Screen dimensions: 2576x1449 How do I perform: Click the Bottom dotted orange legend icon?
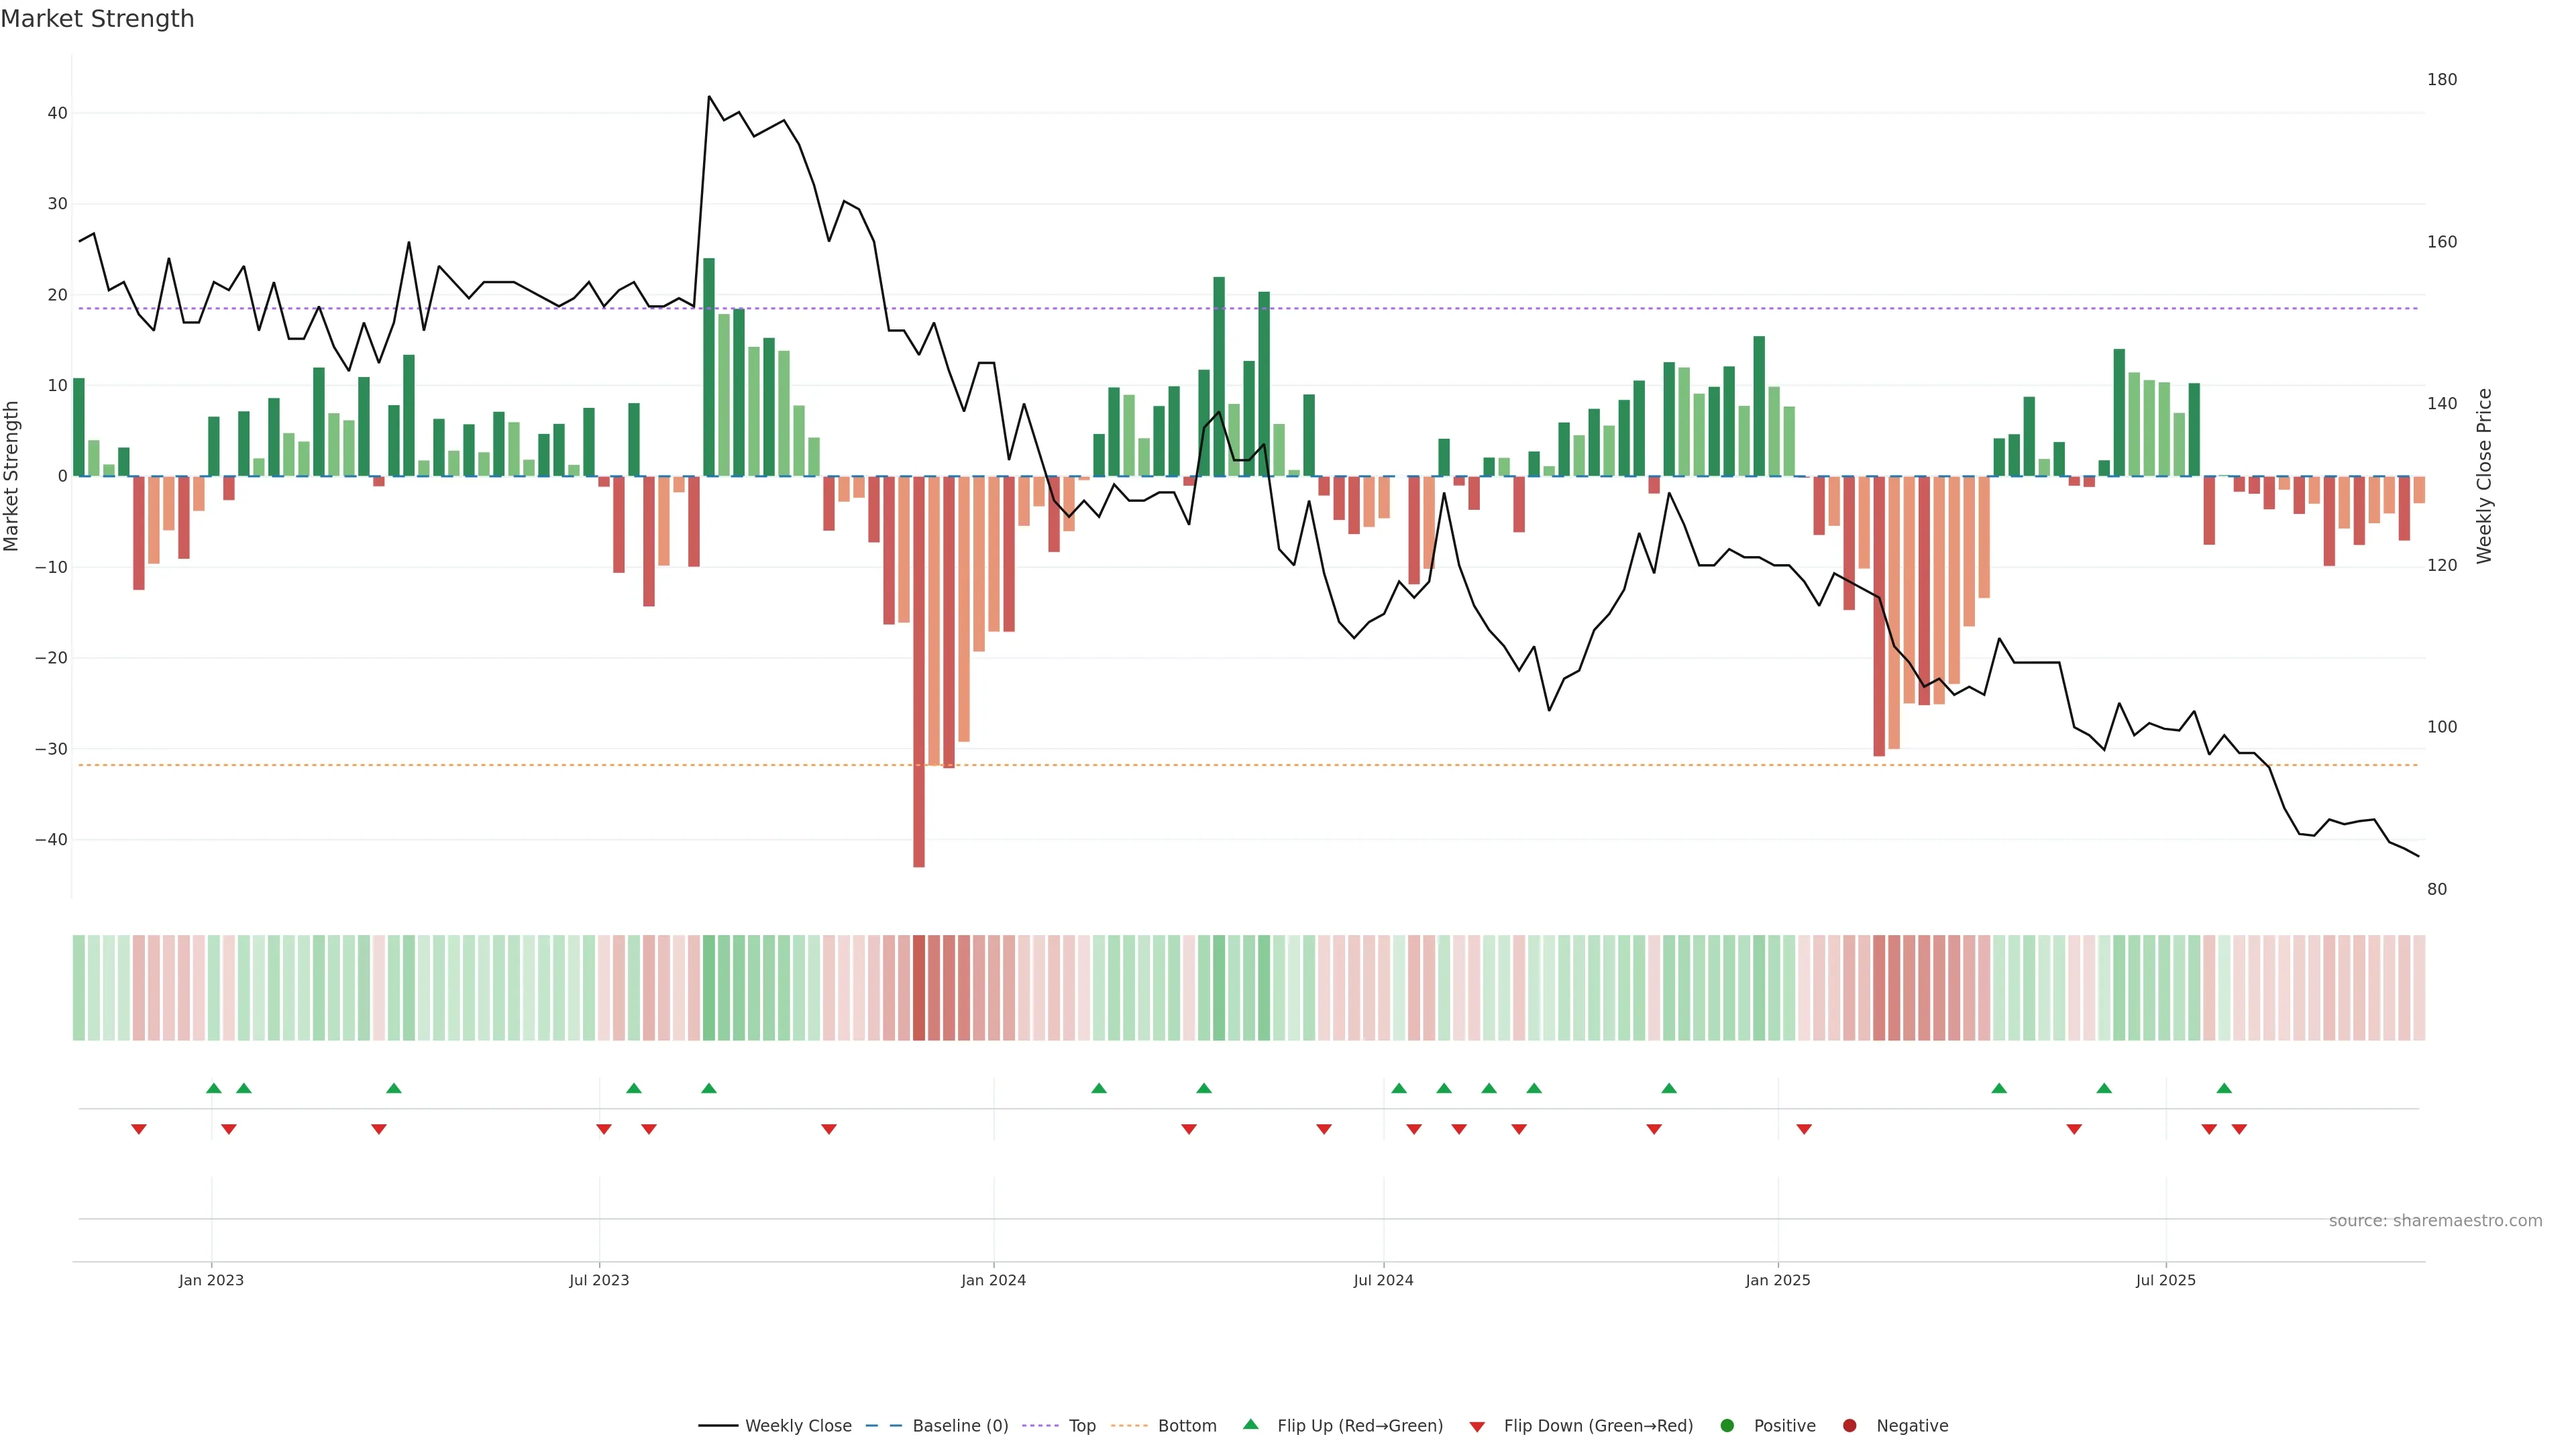[1129, 1425]
